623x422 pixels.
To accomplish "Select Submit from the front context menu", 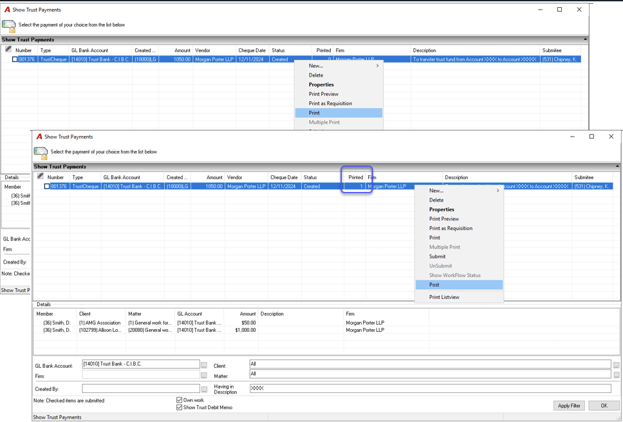I will click(459, 256).
